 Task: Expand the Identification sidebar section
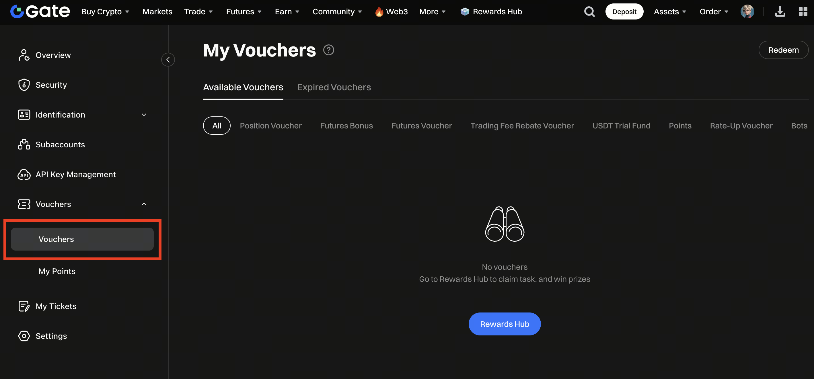pyautogui.click(x=144, y=115)
